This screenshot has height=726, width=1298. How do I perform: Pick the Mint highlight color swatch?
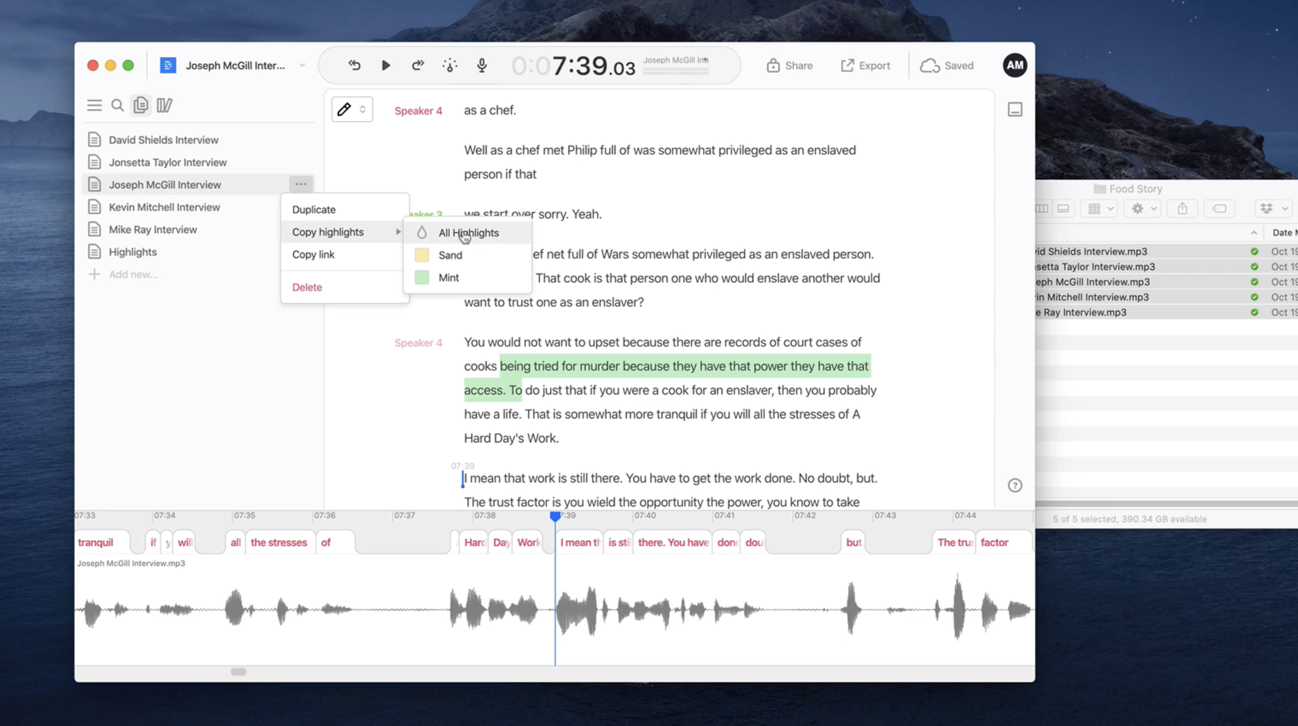[448, 277]
